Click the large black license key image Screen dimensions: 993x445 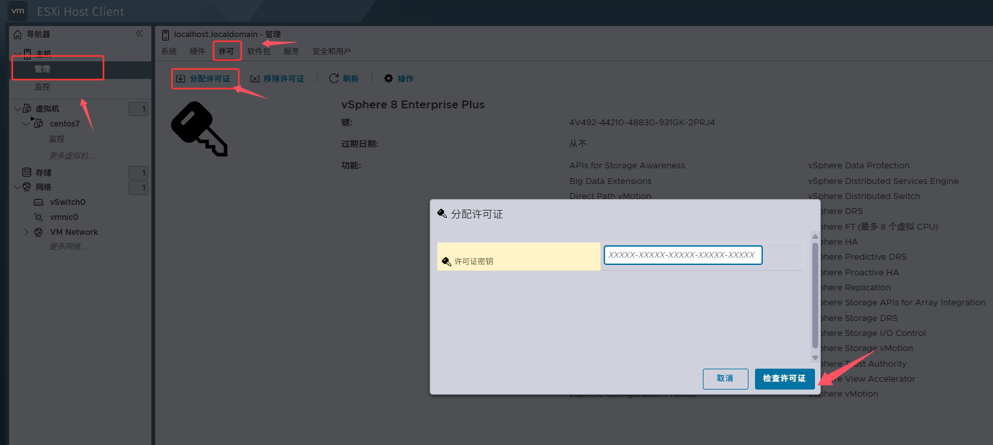[199, 129]
